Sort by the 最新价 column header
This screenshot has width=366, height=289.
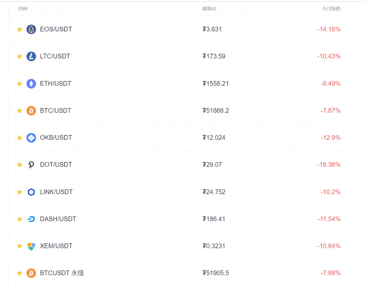click(209, 9)
